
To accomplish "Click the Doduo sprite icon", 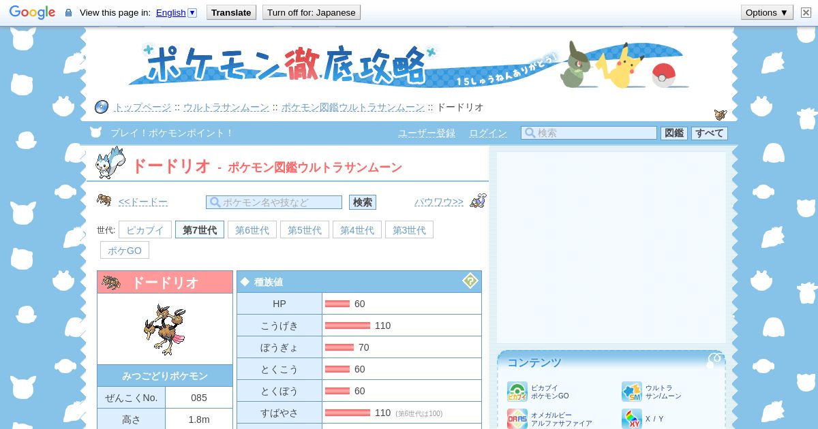I will [104, 200].
